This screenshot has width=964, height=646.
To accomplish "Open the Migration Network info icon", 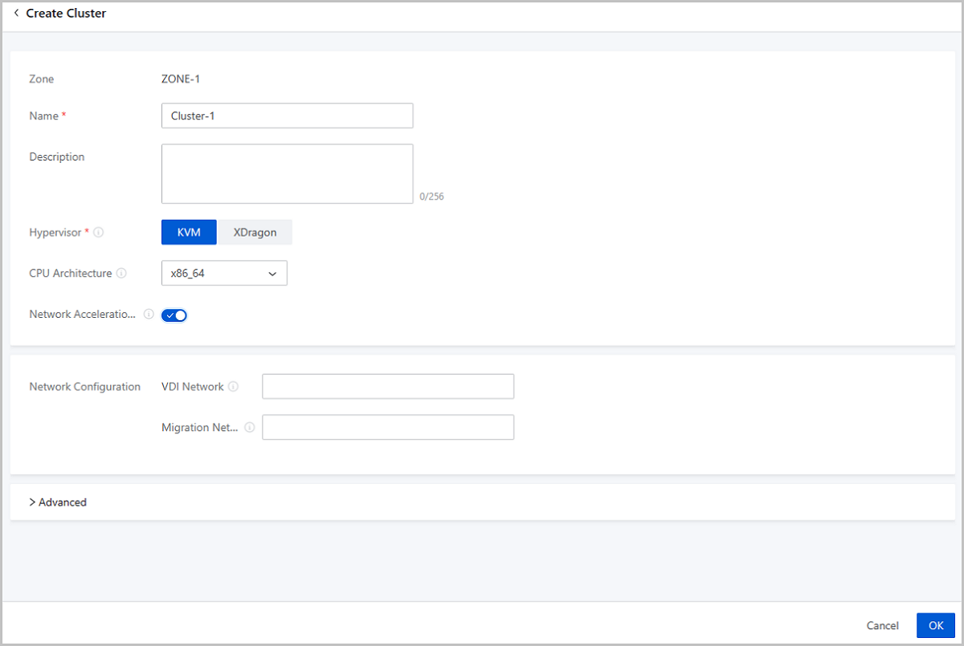I will pos(250,428).
